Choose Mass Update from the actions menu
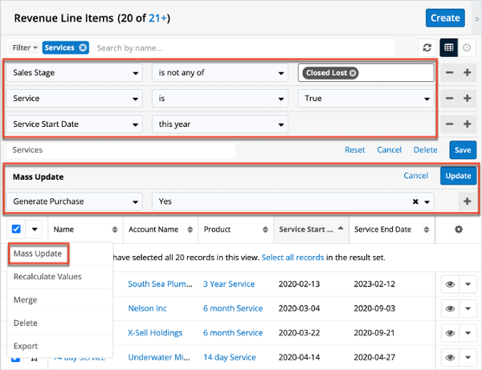 38,254
